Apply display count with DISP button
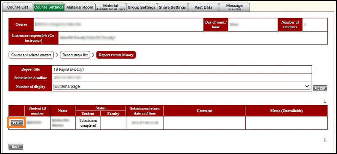This screenshot has width=337, height=154. pos(320,88)
